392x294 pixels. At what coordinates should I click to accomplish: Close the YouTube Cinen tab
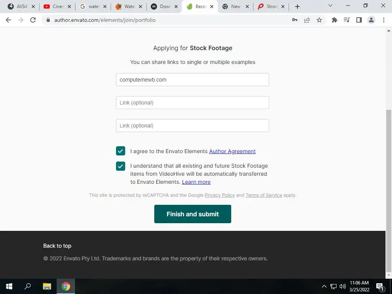[69, 7]
